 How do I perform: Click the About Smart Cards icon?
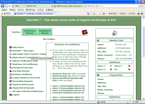point(10,57)
